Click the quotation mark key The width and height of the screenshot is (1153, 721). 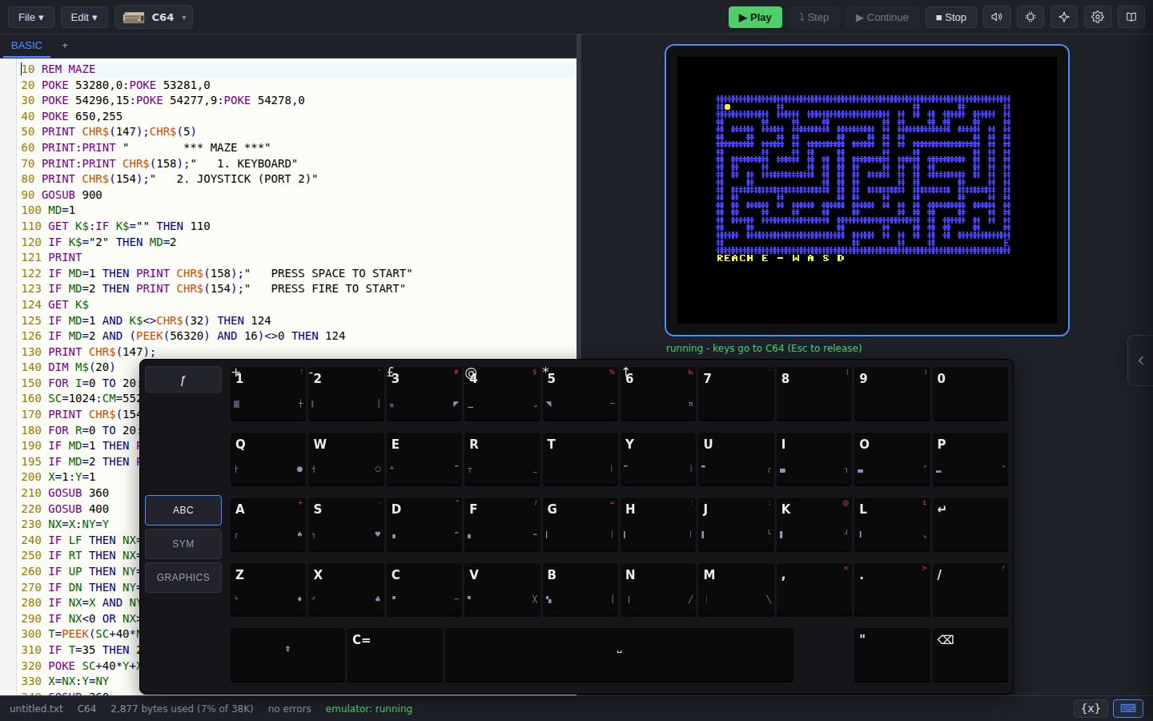891,655
